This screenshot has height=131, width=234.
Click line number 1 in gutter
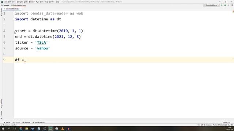click(x=4, y=13)
